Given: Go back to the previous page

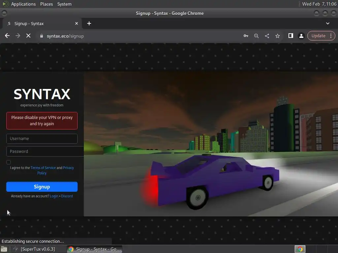Looking at the screenshot, I should [7, 36].
